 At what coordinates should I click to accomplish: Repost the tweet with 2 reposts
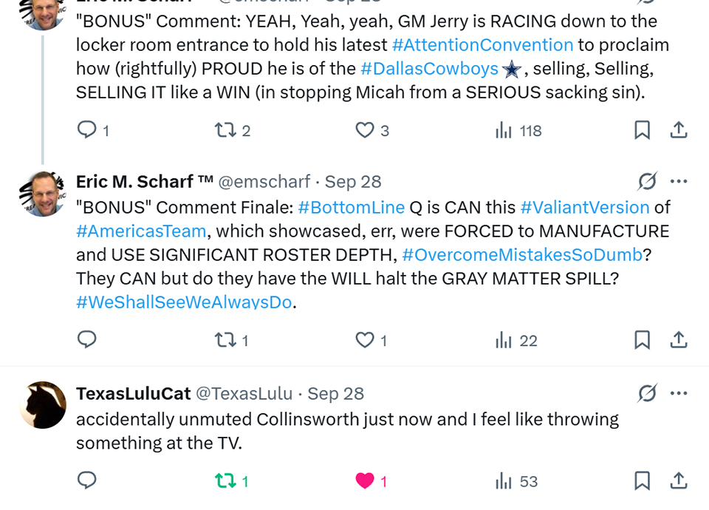tap(224, 131)
